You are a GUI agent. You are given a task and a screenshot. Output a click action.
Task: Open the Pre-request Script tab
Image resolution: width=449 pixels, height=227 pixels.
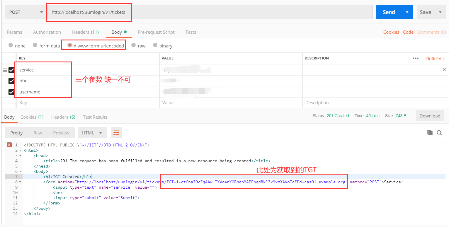156,32
